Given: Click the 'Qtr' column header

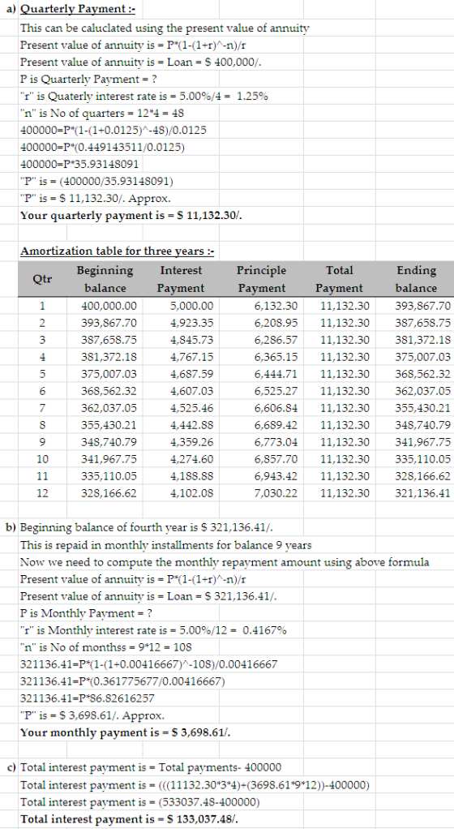Looking at the screenshot, I should click(42, 279).
